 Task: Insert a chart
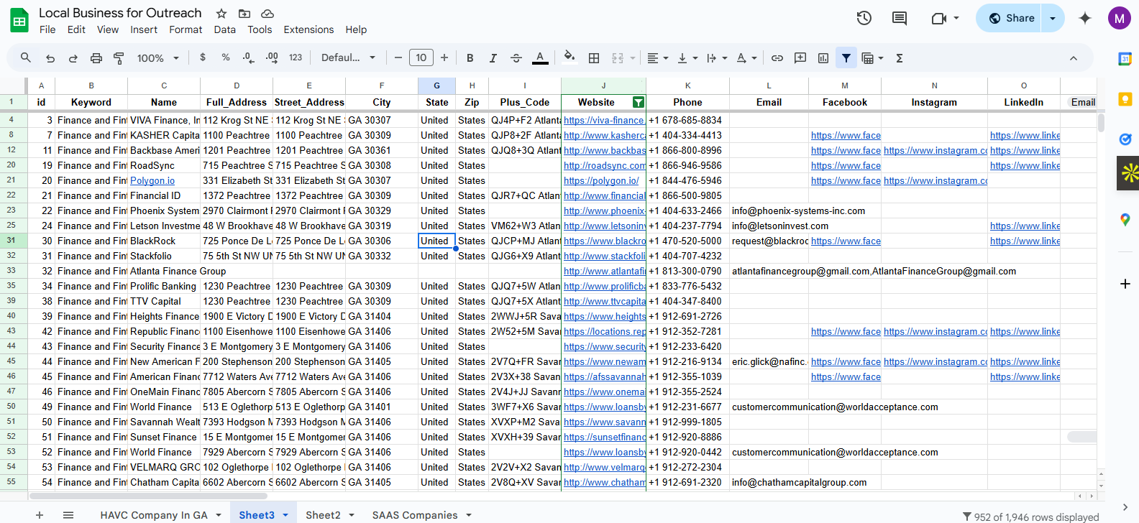[x=823, y=58]
